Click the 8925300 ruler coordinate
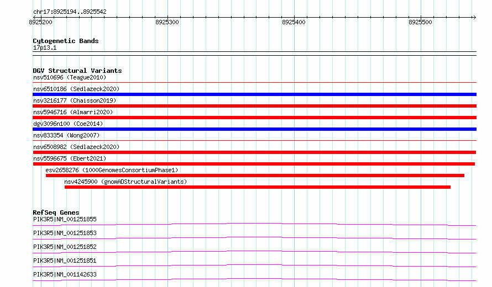The image size is (492, 287). click(x=168, y=22)
